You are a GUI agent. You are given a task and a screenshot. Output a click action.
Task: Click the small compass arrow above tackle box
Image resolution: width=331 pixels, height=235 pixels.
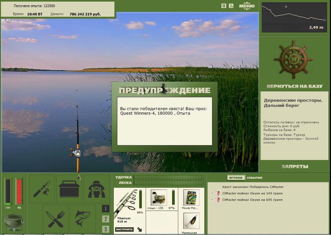tap(79, 177)
